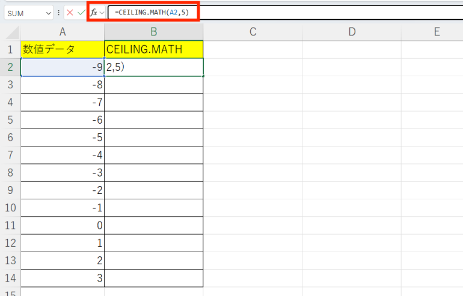
Task: Select column D header
Action: (351, 32)
